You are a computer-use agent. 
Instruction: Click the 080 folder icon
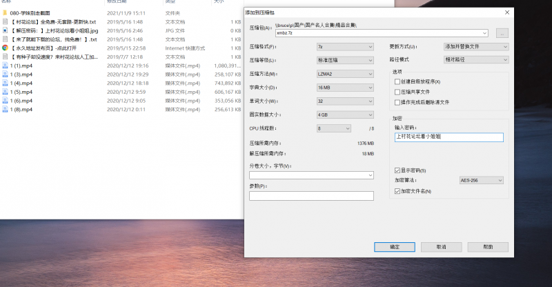5,13
